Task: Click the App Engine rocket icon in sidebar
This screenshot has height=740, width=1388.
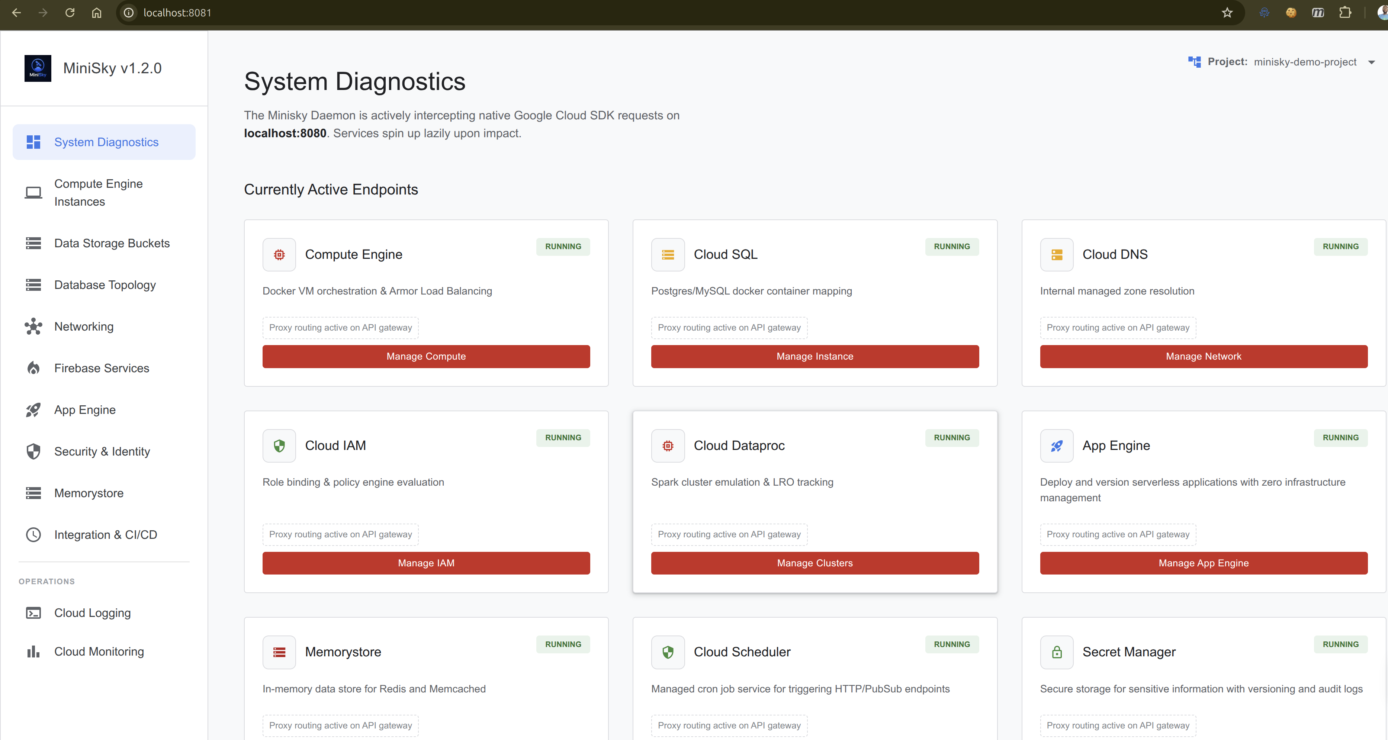Action: tap(33, 410)
